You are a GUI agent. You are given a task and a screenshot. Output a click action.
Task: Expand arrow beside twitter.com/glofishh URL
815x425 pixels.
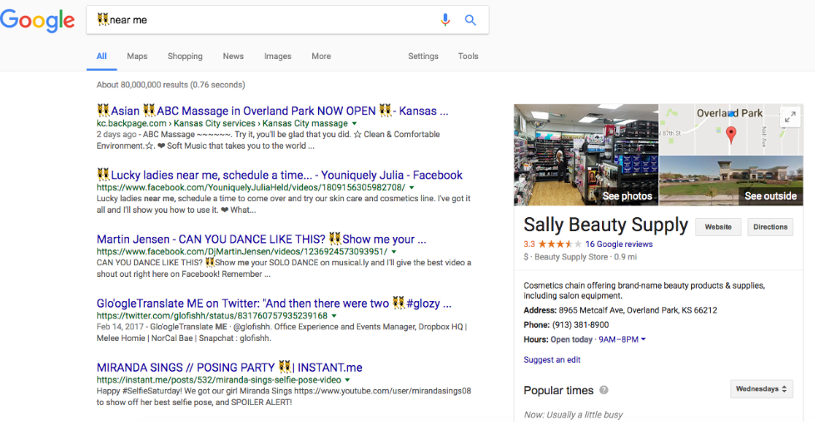tap(334, 316)
